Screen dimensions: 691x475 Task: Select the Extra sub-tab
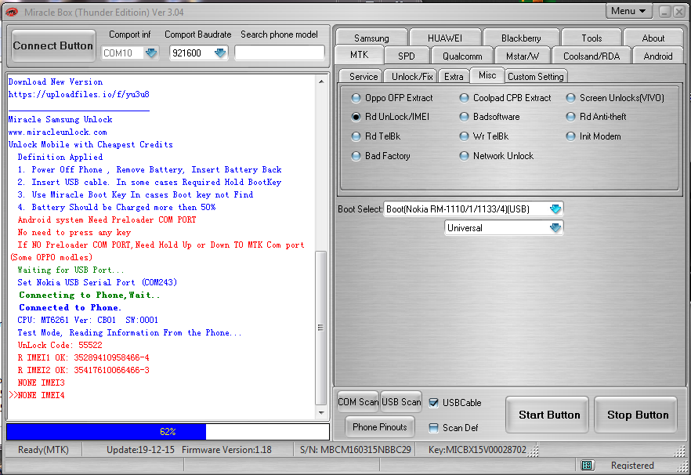(x=454, y=76)
